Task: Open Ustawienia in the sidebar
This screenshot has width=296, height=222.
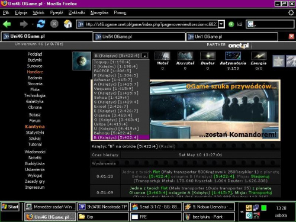Action: pyautogui.click(x=35, y=169)
